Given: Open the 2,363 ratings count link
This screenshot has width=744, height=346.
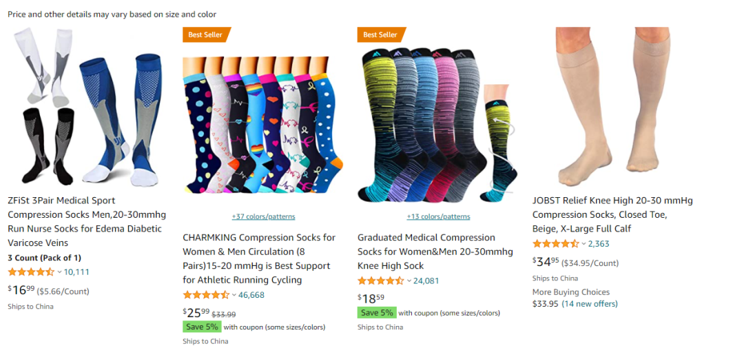Looking at the screenshot, I should pos(599,244).
